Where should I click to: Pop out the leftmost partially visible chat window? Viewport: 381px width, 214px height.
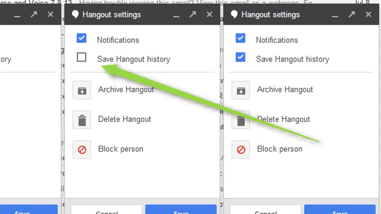(34, 14)
